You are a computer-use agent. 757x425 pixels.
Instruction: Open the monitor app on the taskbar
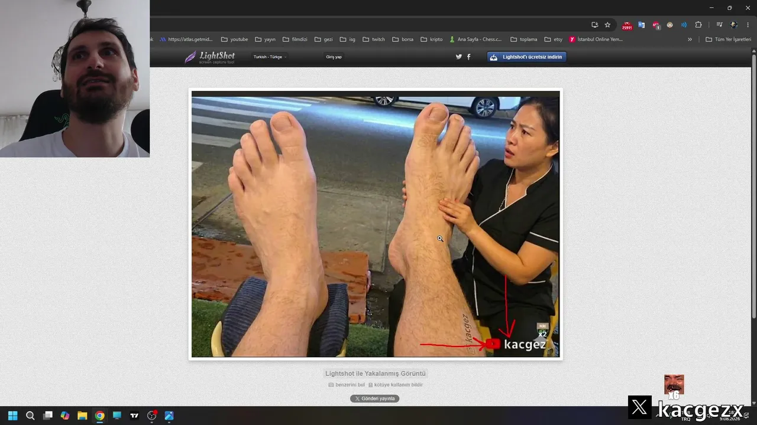pos(117,416)
